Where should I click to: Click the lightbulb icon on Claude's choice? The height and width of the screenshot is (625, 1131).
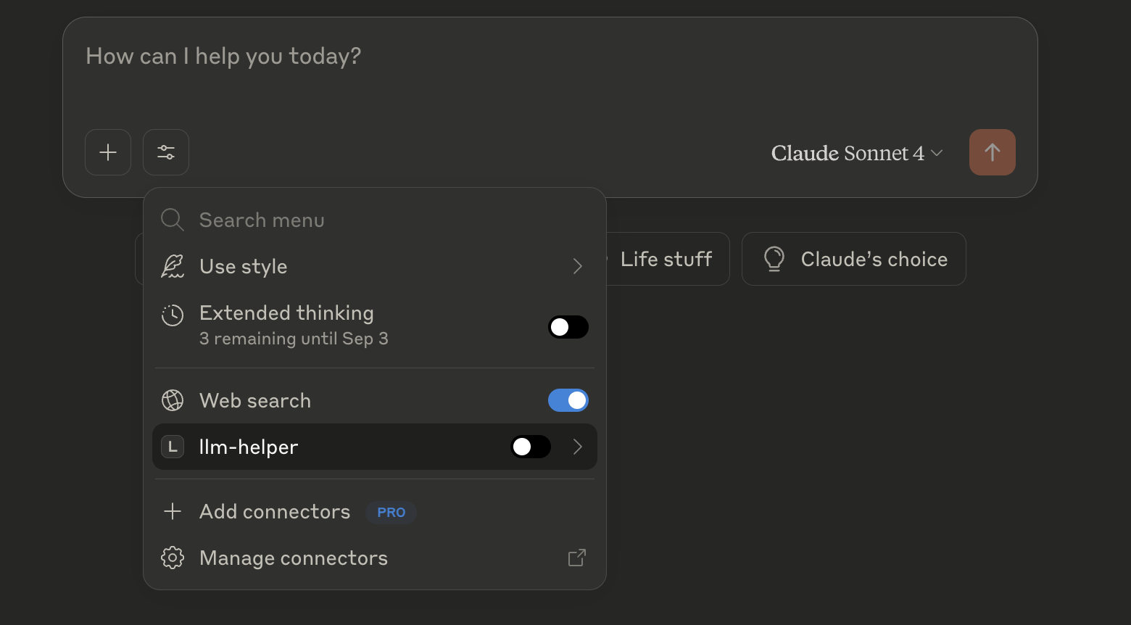774,259
